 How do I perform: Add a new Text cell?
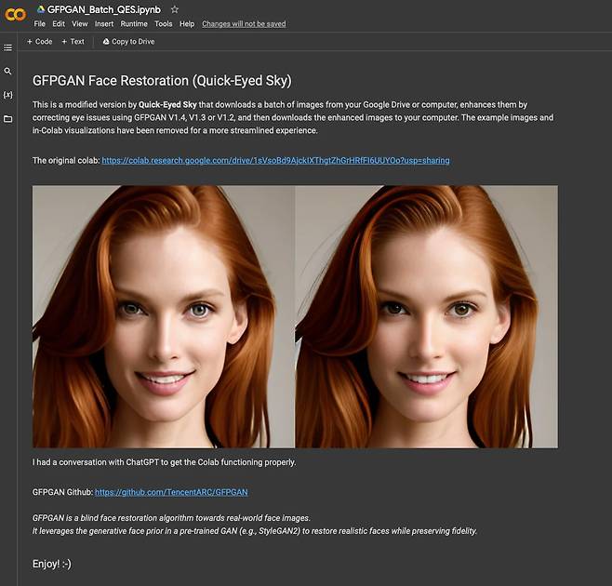tap(73, 42)
